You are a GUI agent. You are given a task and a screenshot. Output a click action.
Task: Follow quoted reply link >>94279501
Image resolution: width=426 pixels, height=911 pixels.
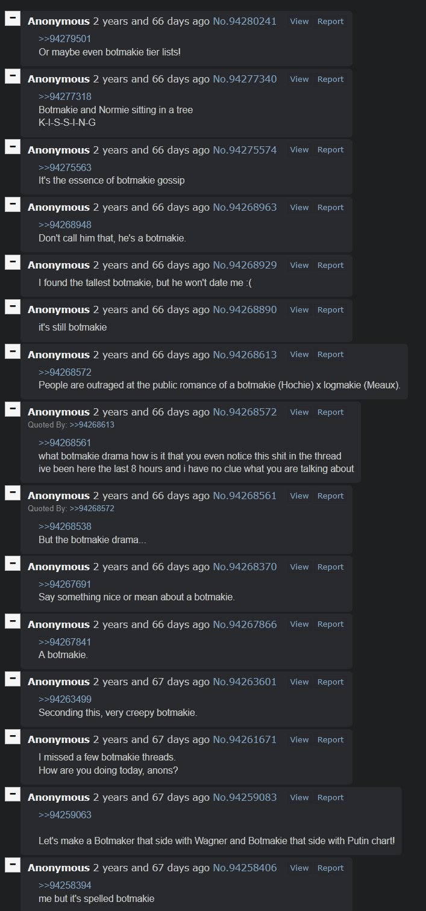[x=65, y=39]
